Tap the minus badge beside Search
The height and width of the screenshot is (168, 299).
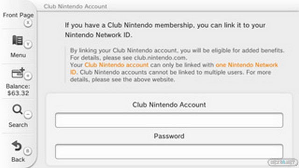[x=28, y=114]
